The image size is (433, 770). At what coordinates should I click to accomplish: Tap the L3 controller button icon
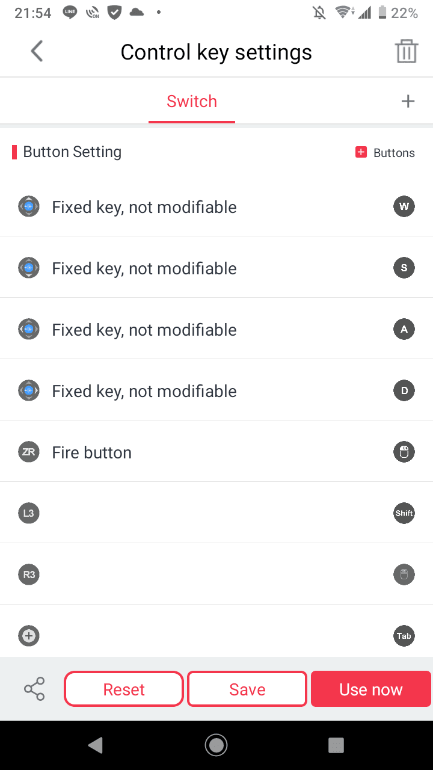click(x=29, y=514)
